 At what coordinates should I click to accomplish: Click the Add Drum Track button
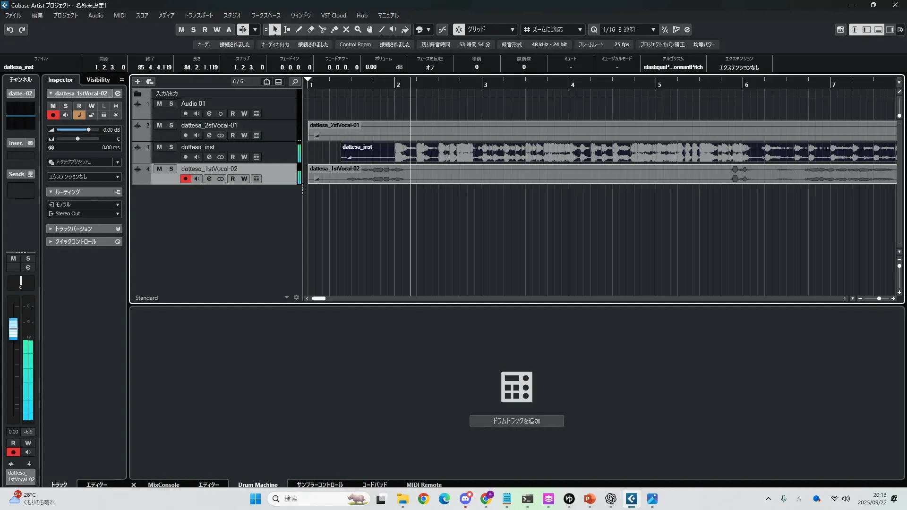516,421
